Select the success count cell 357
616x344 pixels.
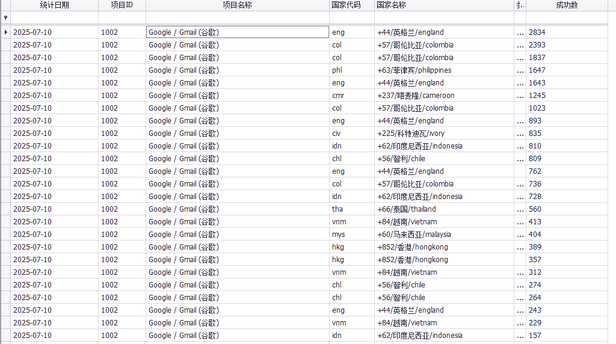567,260
